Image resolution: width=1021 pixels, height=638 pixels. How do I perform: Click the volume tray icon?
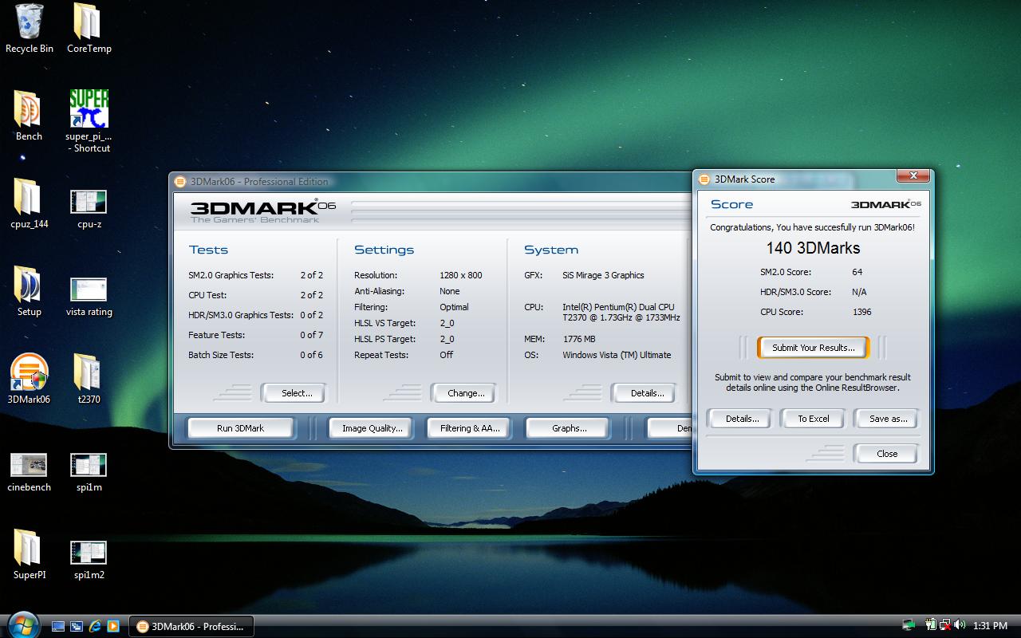(x=959, y=626)
